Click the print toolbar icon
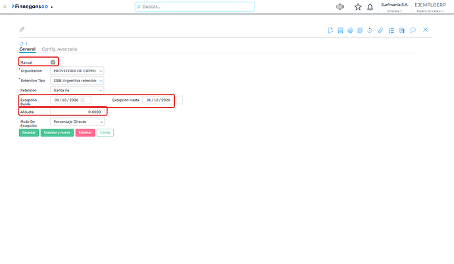The image size is (454, 264). click(350, 30)
